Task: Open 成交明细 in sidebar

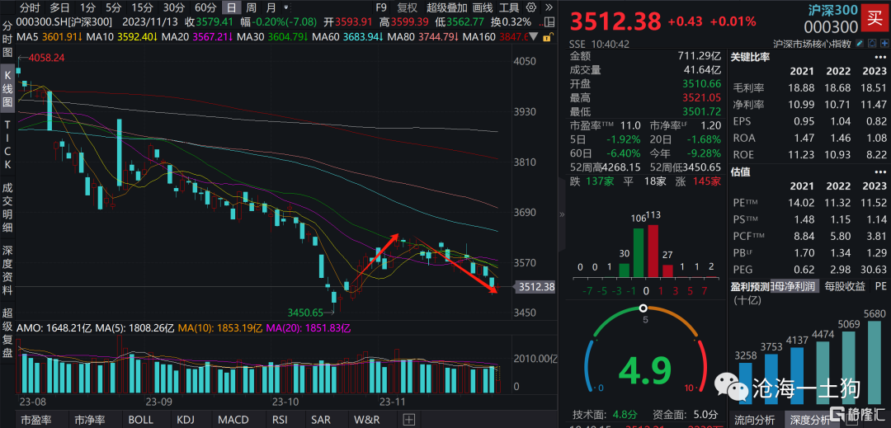Action: click(x=8, y=208)
